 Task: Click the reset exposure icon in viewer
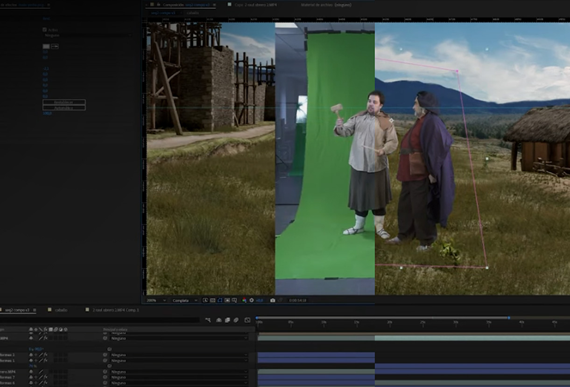(252, 300)
